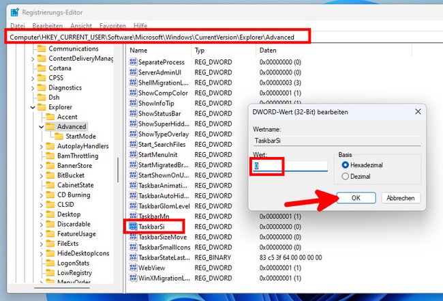Click the TaskbarSi DWORD icon
443x301 pixels.
click(x=133, y=227)
